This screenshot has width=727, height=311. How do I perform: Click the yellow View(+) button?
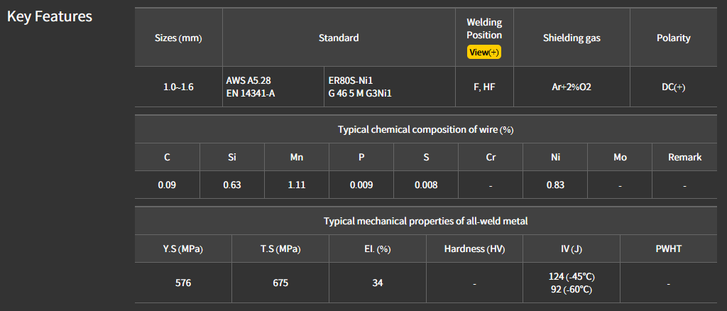[484, 52]
